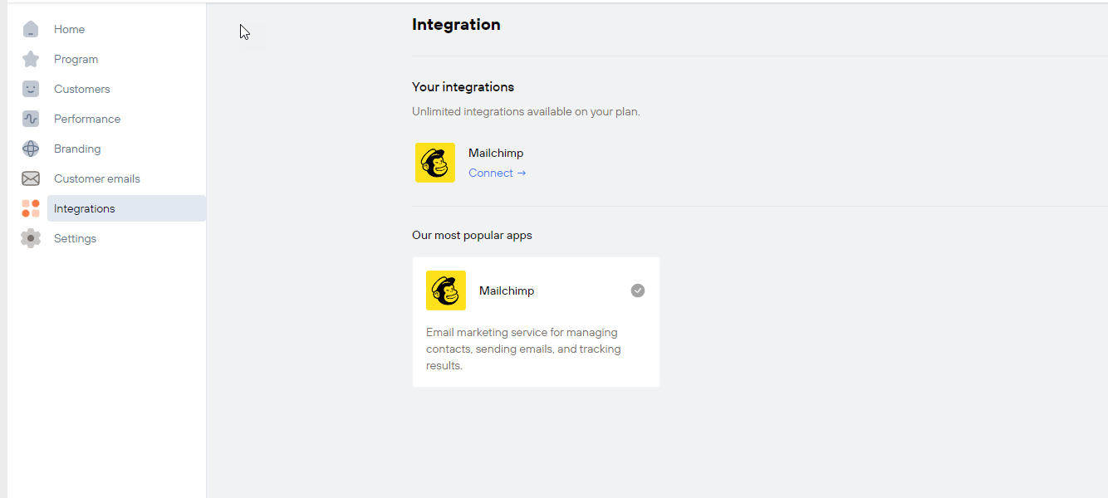Image resolution: width=1108 pixels, height=498 pixels.
Task: Click the Customers smiley face icon
Action: click(x=31, y=89)
